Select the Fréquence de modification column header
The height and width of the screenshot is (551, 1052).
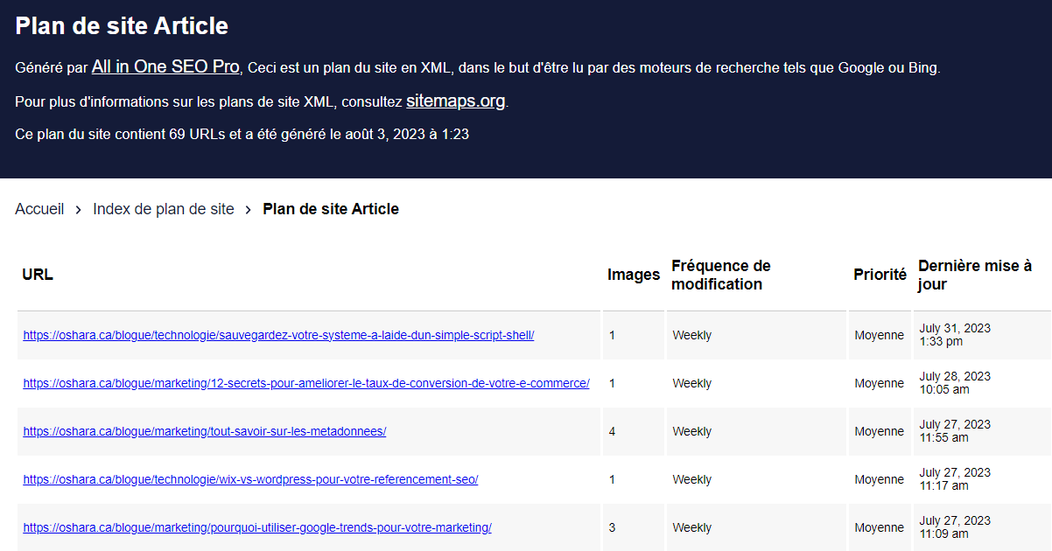(x=720, y=274)
